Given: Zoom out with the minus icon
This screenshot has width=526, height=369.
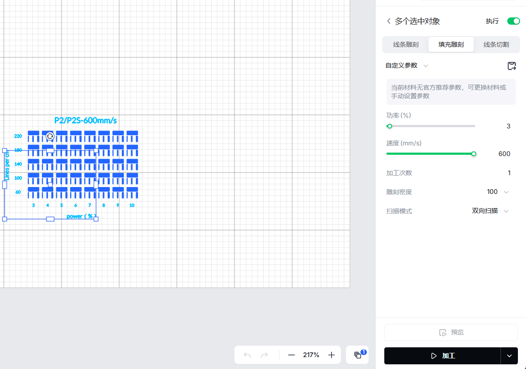Looking at the screenshot, I should [x=292, y=355].
